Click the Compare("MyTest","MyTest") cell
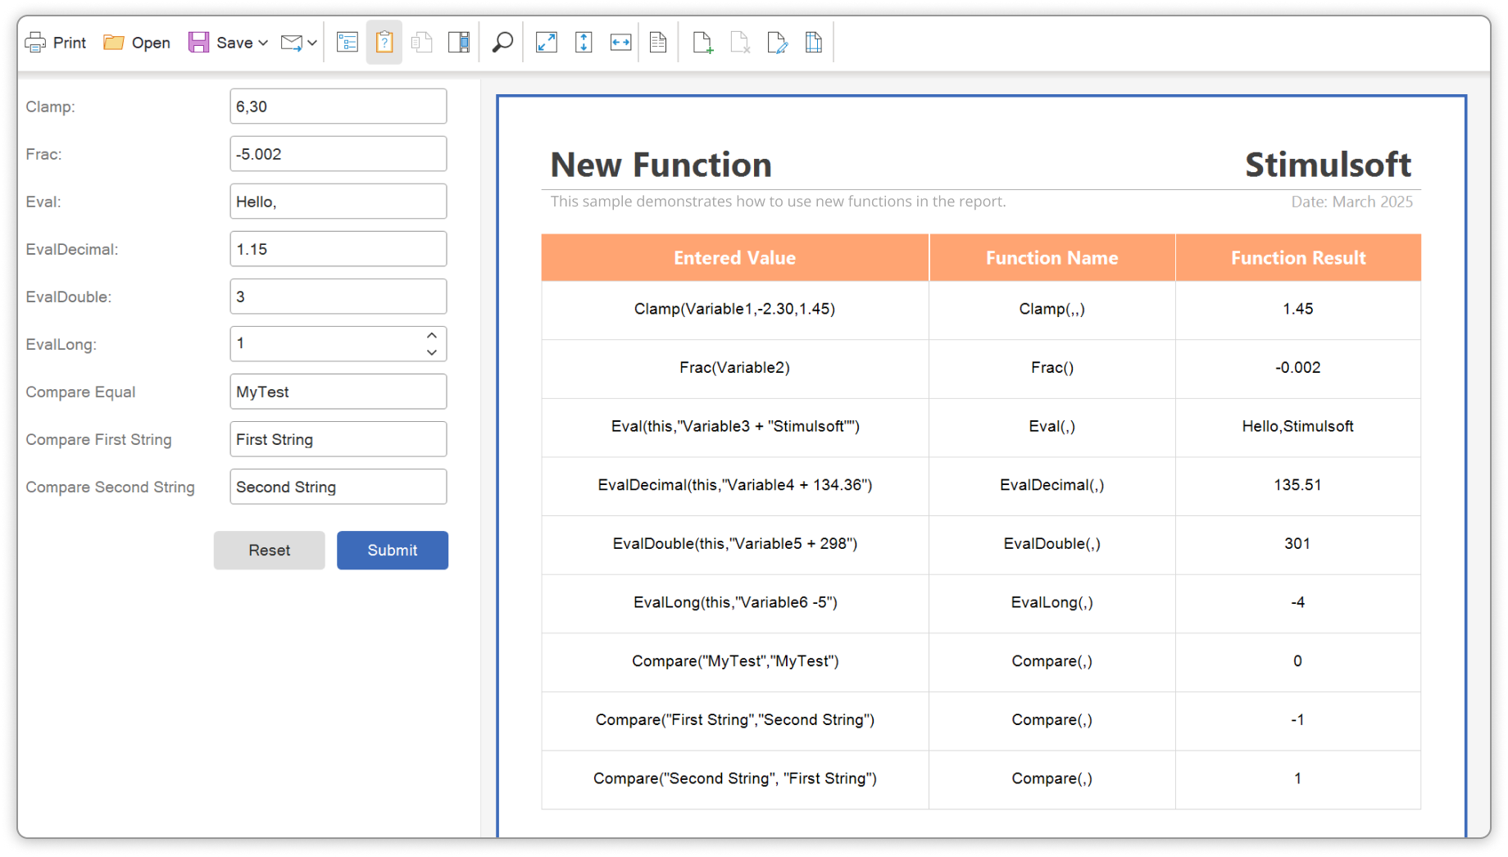1508x857 pixels. 735,662
